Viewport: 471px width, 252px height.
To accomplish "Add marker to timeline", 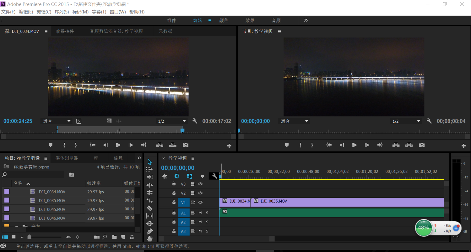I will [202, 176].
